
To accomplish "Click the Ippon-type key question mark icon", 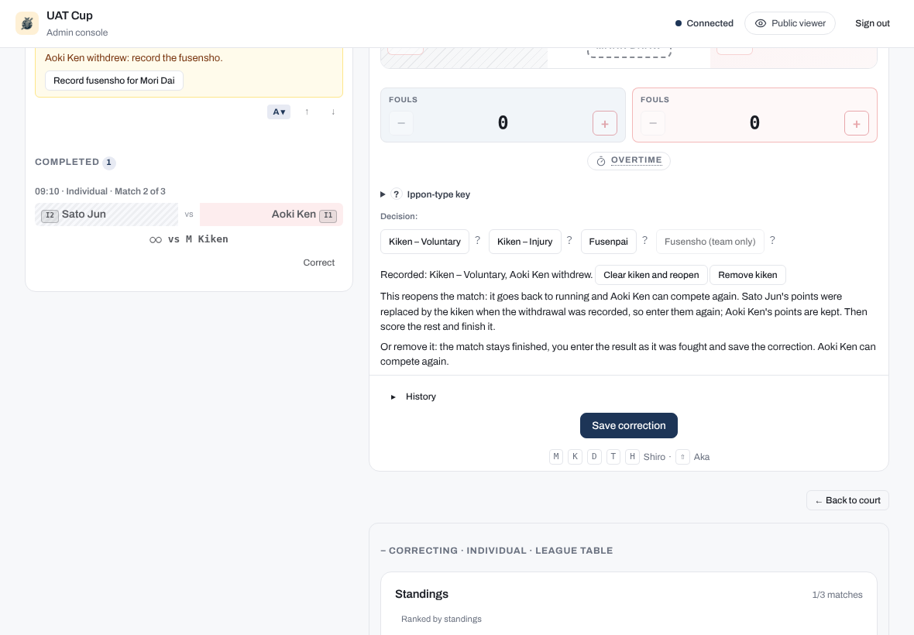I will pyautogui.click(x=396, y=194).
